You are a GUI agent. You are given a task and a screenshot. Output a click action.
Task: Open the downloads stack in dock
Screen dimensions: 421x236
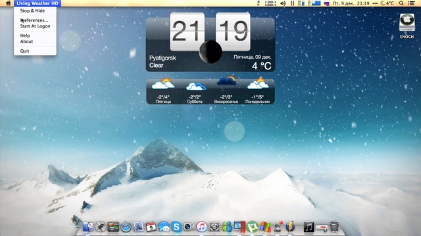click(x=322, y=227)
